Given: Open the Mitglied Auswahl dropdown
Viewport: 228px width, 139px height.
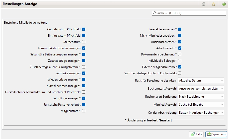Looking at the screenshot, I should click(x=201, y=105).
